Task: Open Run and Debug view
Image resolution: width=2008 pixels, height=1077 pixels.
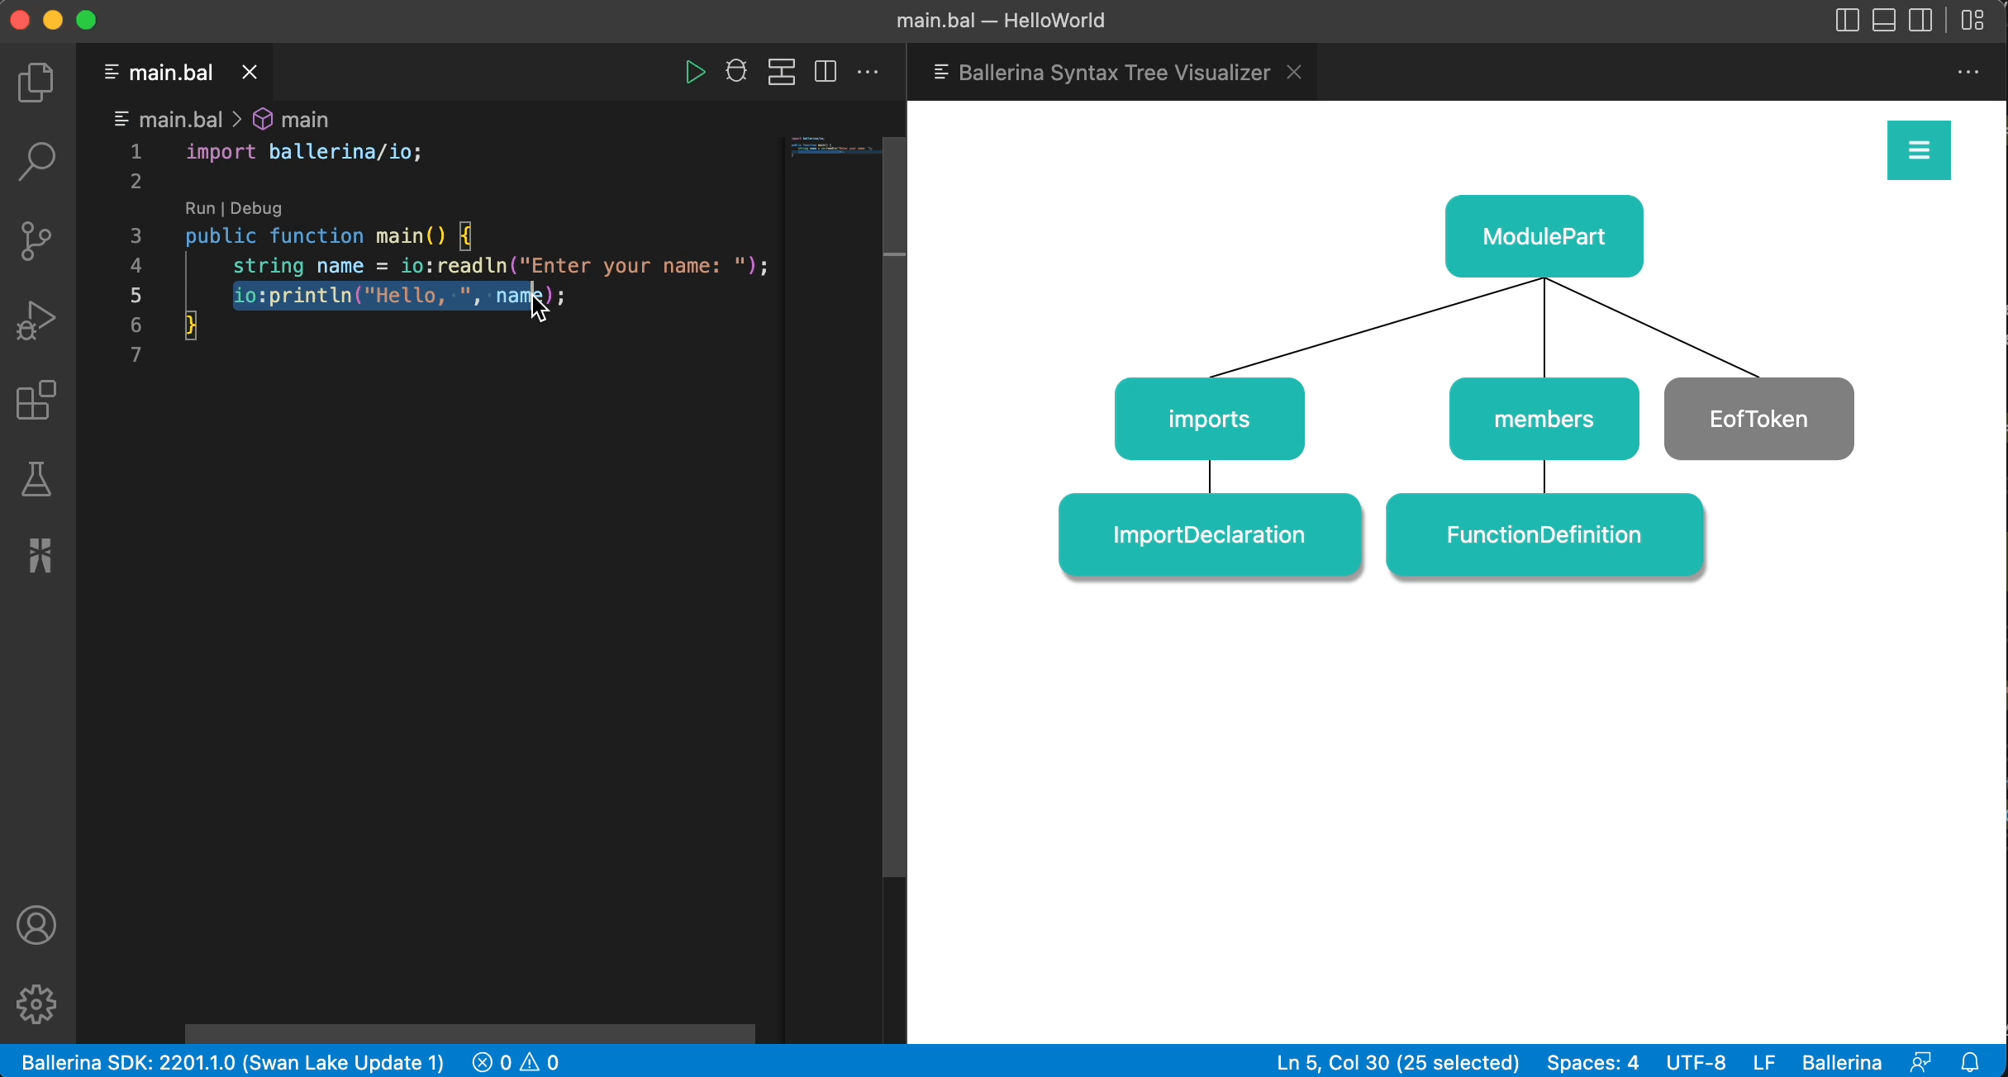Action: point(36,320)
